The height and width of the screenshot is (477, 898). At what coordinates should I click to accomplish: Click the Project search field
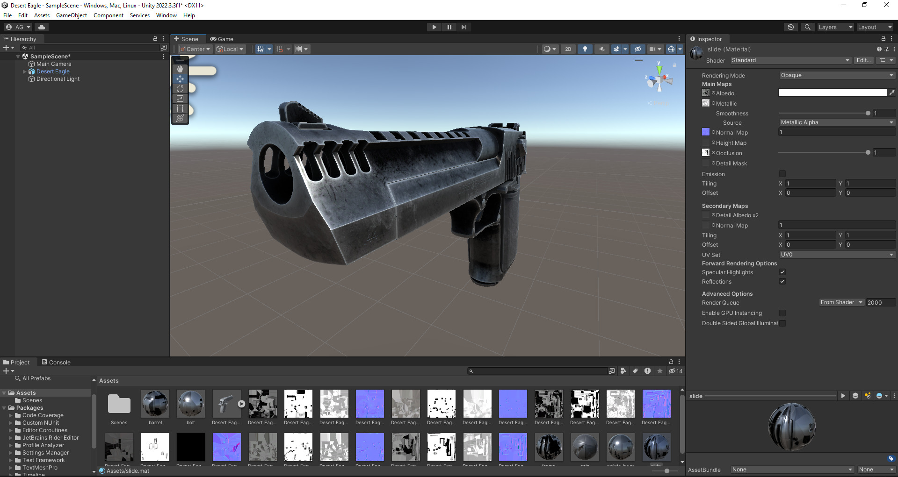pos(538,371)
